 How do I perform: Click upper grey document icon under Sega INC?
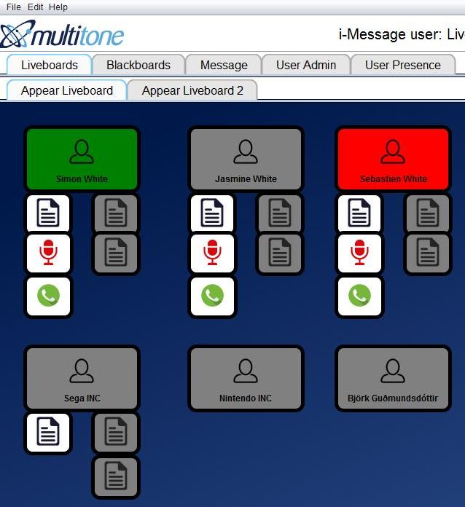click(x=116, y=432)
